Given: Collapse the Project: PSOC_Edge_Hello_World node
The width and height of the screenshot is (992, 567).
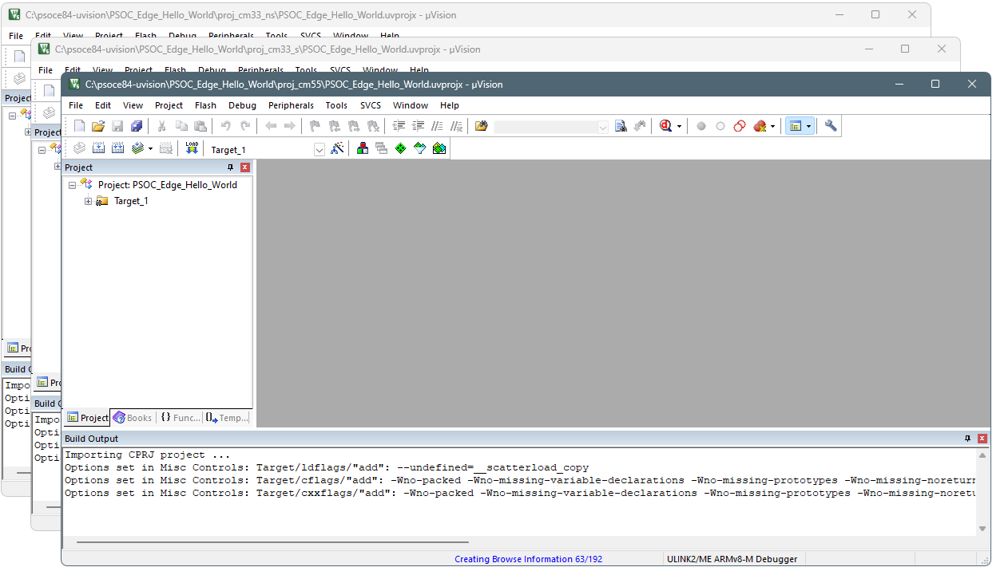Looking at the screenshot, I should tap(72, 185).
